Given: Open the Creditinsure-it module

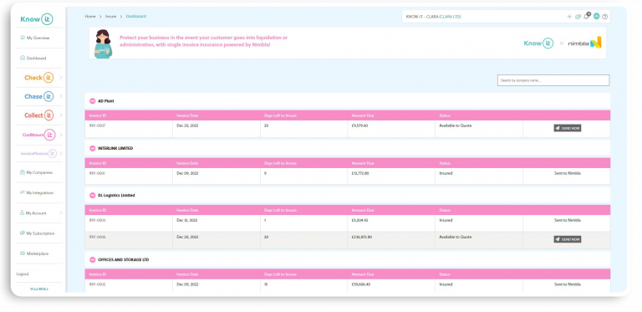Looking at the screenshot, I should [x=39, y=135].
